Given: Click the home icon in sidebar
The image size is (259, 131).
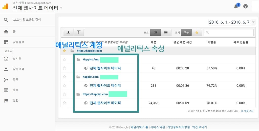Looking at the screenshot, I should coord(6,31).
